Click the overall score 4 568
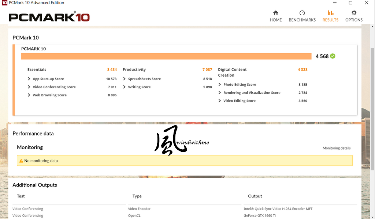 click(x=322, y=56)
